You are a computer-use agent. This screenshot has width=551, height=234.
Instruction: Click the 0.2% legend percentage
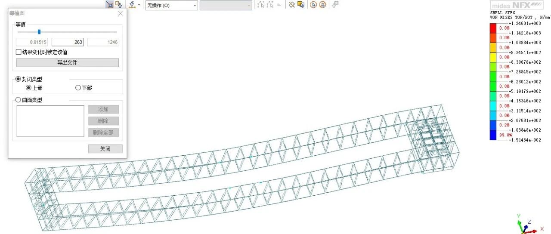pos(505,125)
